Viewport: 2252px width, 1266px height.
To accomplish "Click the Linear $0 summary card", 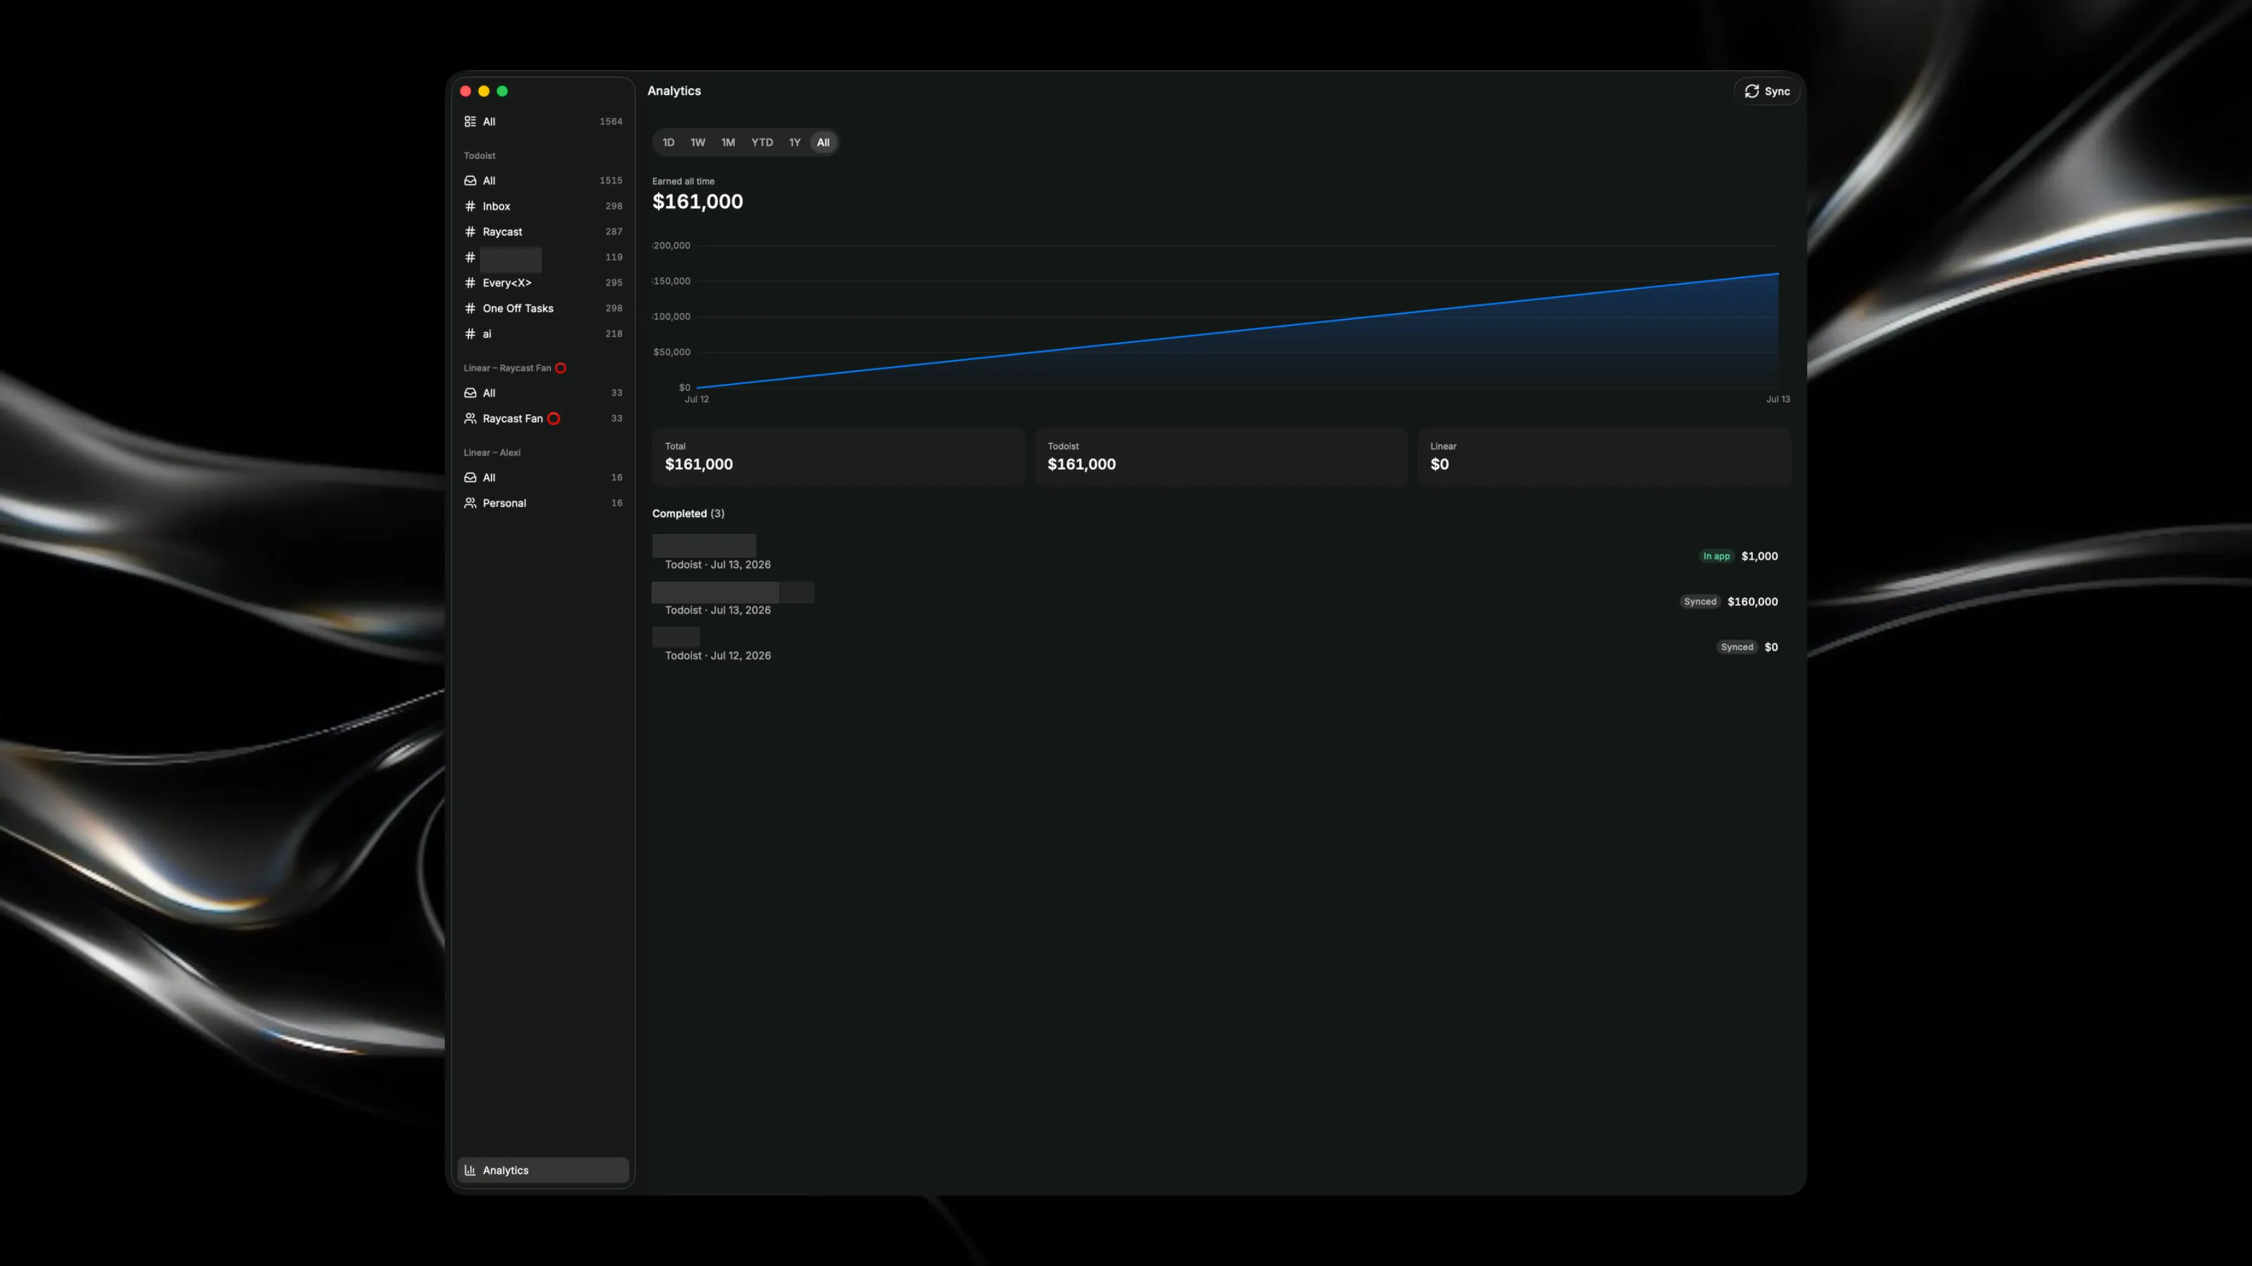I will click(x=1605, y=457).
